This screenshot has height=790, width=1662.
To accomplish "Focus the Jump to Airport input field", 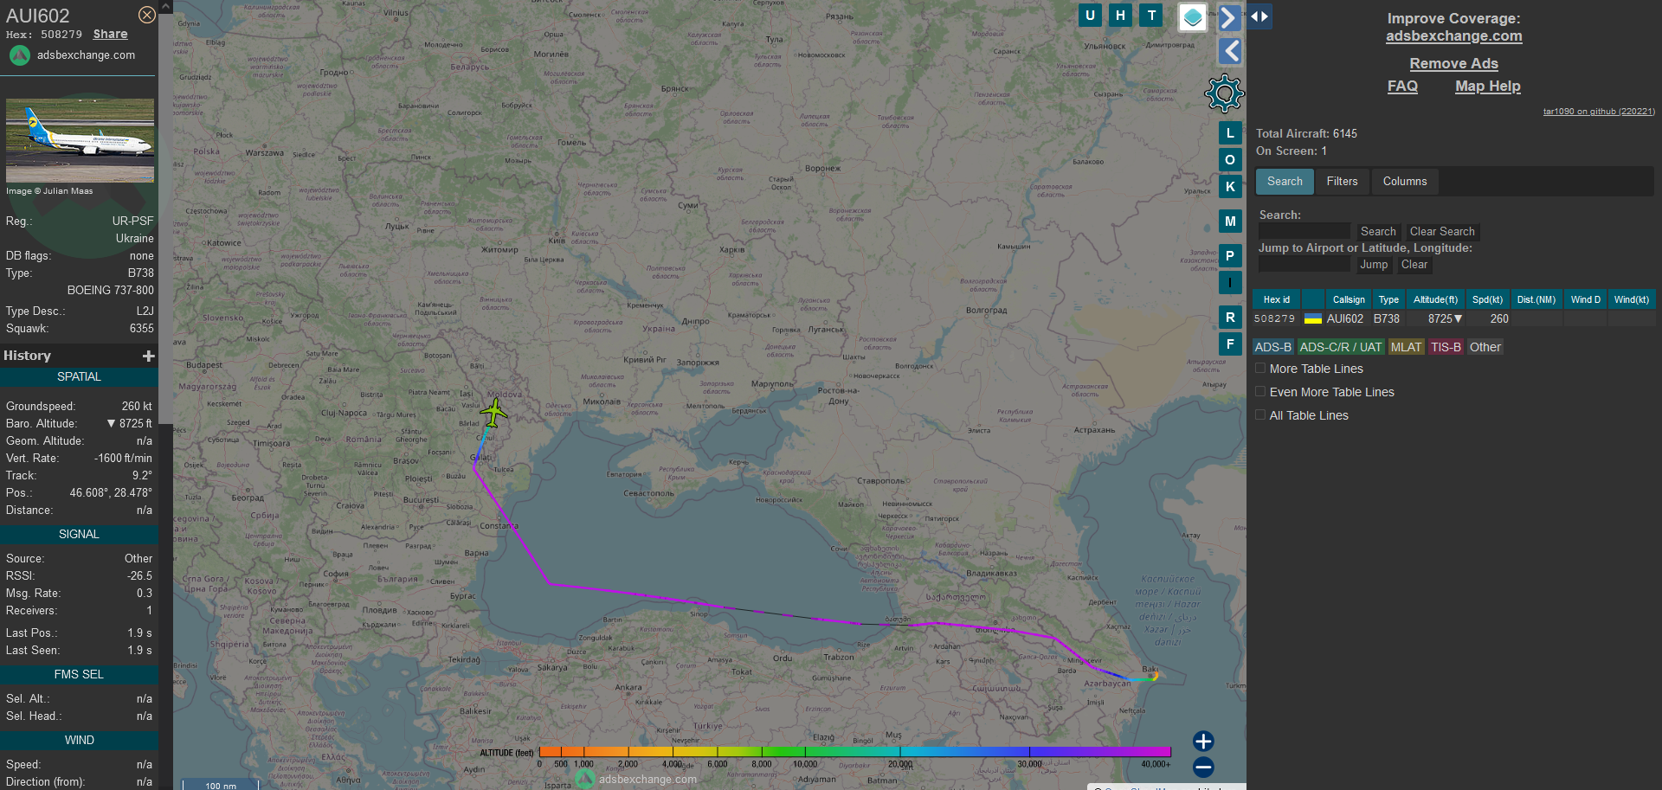I will pos(1304,264).
